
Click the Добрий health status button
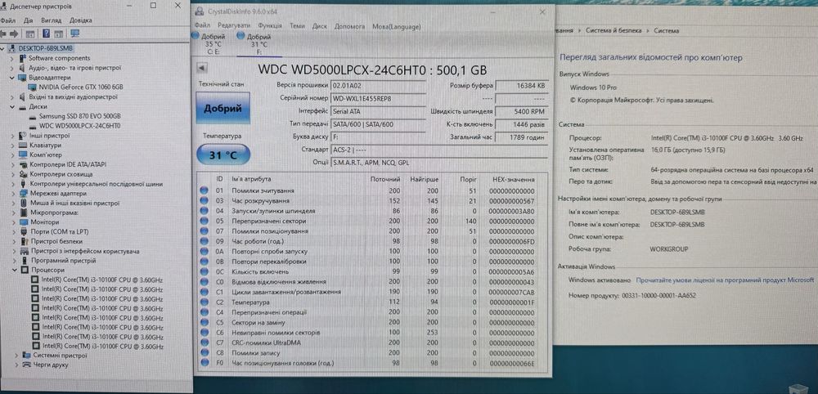(222, 109)
